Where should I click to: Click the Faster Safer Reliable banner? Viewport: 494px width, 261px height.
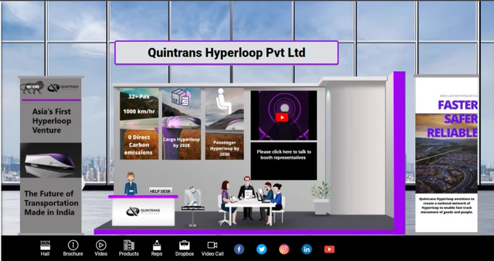[446, 154]
